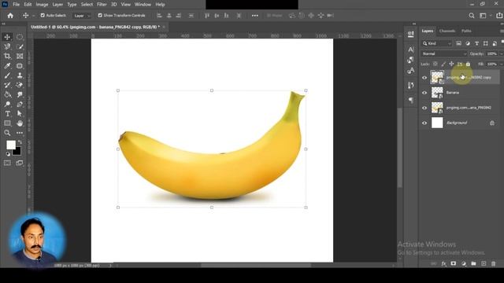
Task: Select the Frame tool
Action: pyautogui.click(x=20, y=56)
